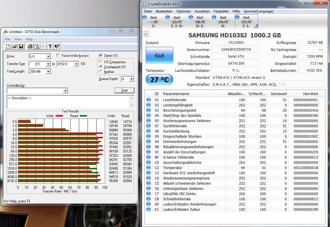
Task: Open the Aussehen menu
Action: [202, 11]
